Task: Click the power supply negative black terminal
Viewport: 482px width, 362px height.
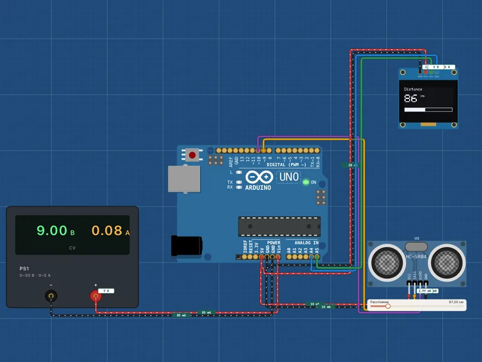Action: (x=51, y=296)
